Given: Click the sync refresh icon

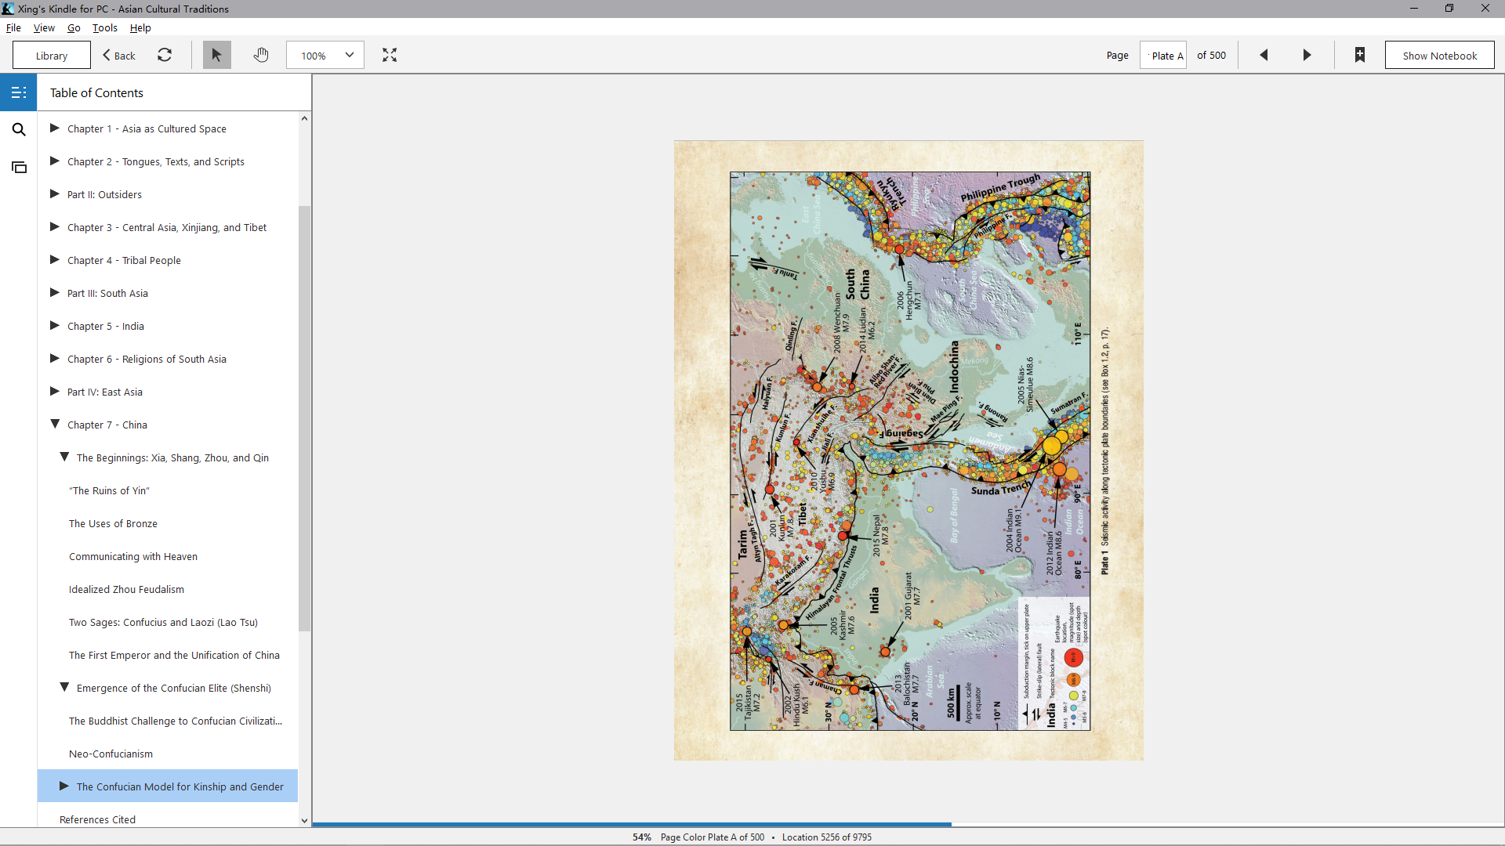Looking at the screenshot, I should pos(165,55).
